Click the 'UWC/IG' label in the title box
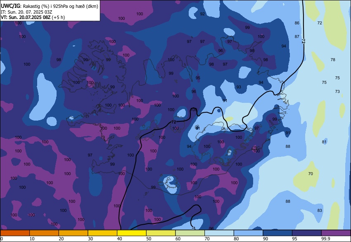Image resolution: width=351 pixels, height=242 pixels. 10,6
